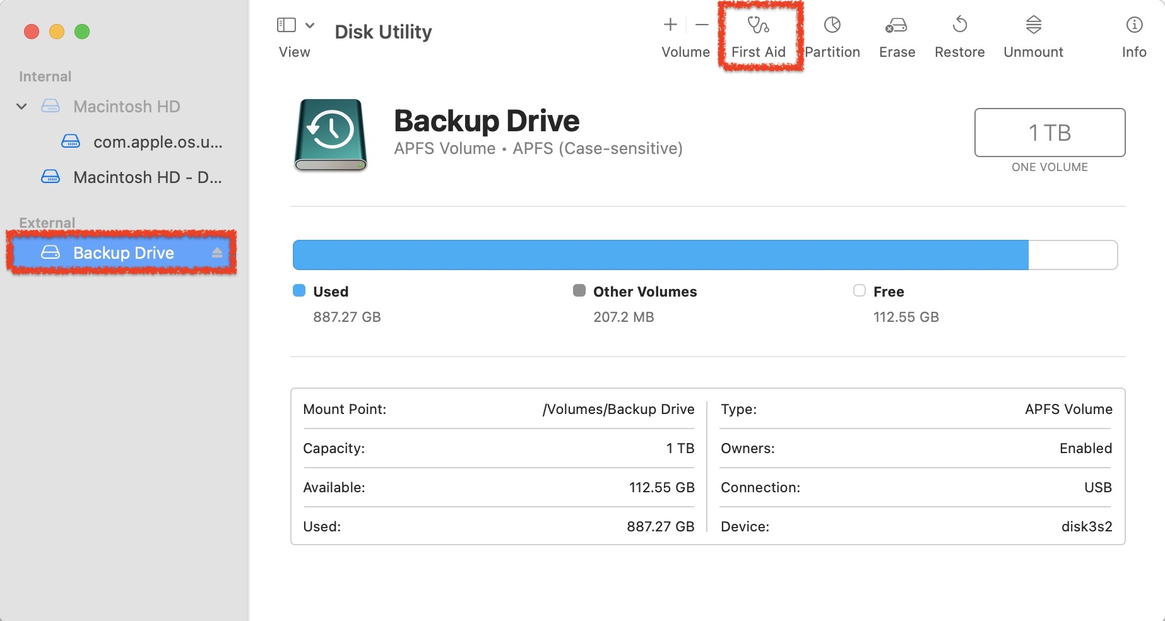Run First Aid on the Backup Drive
Screen dimensions: 1165x621
pyautogui.click(x=759, y=35)
